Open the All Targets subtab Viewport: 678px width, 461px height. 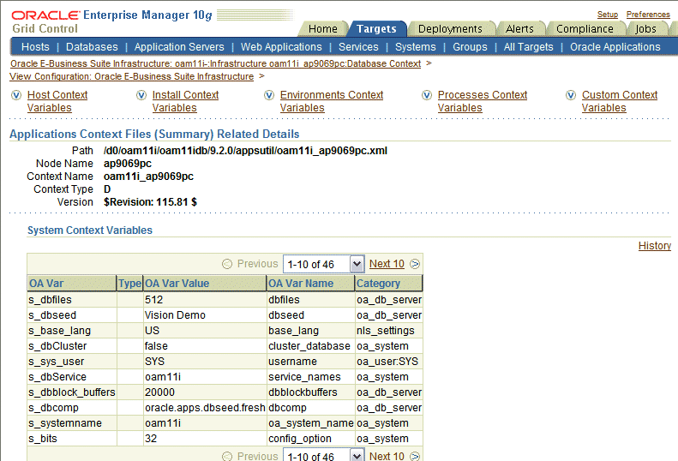[x=528, y=47]
